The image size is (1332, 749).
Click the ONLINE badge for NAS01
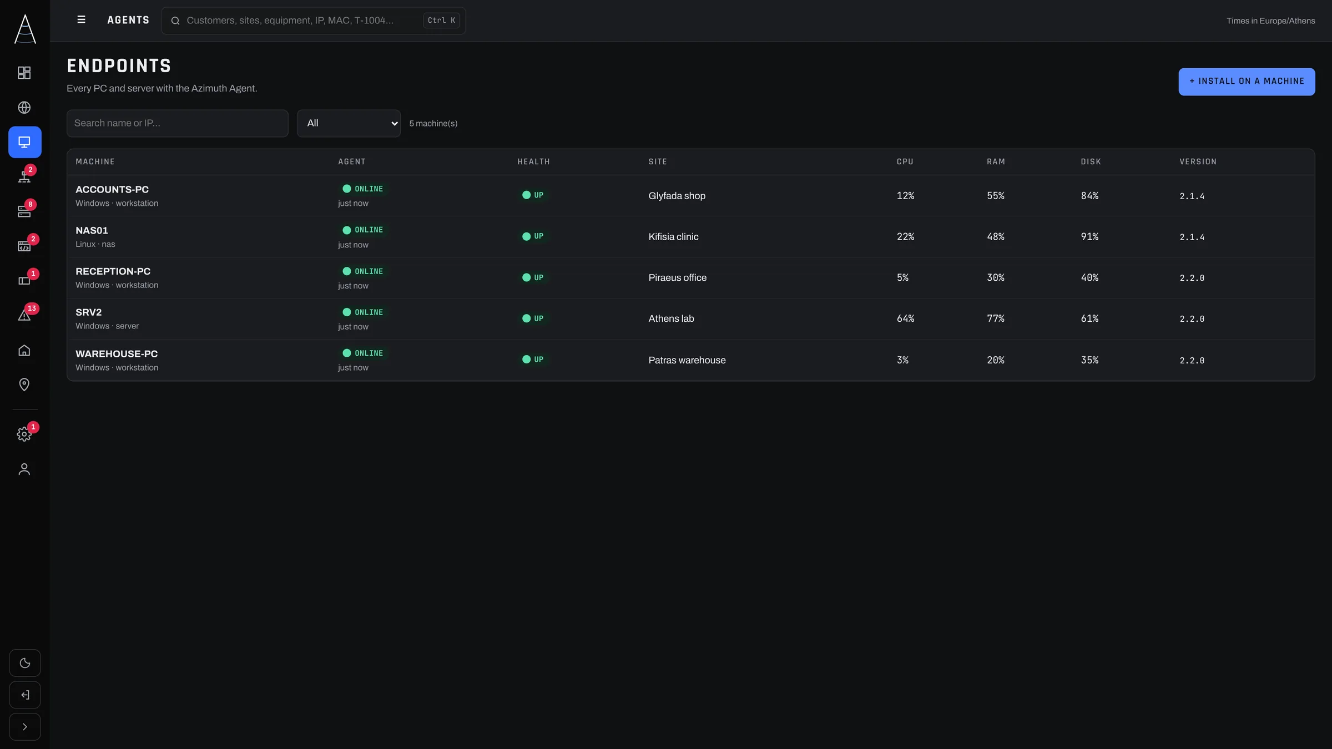pyautogui.click(x=363, y=230)
